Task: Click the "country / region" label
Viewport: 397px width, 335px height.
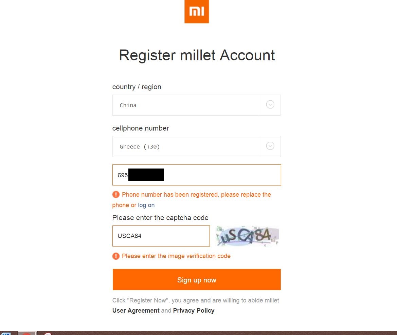Action: click(x=137, y=87)
